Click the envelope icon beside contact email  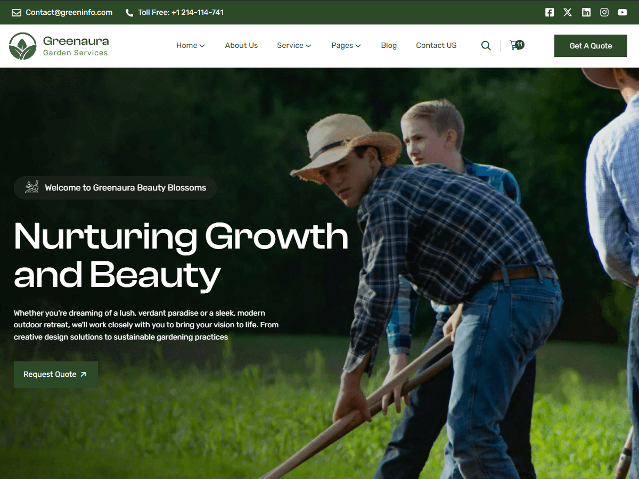17,12
